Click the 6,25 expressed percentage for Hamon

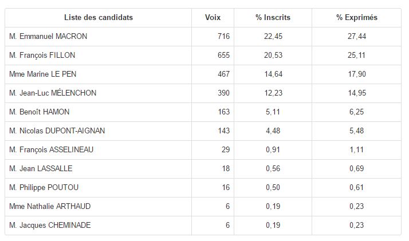click(356, 112)
